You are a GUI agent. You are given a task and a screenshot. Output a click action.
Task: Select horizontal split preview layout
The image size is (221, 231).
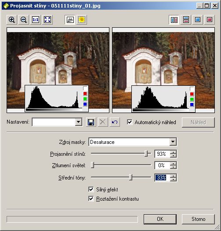pyautogui.click(x=186, y=20)
